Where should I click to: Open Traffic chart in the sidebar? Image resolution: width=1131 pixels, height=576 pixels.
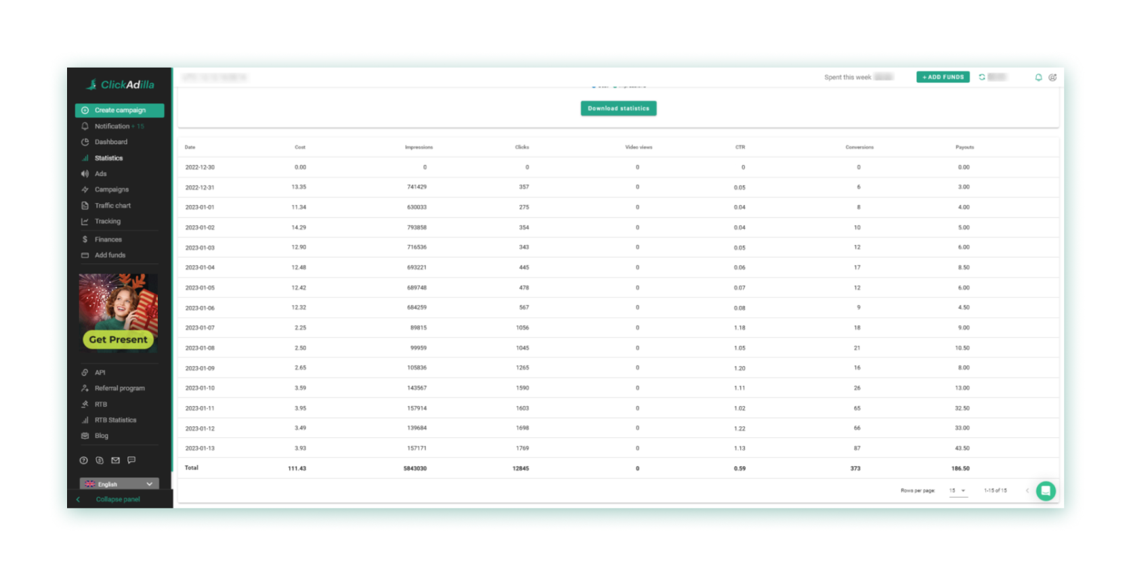pyautogui.click(x=112, y=206)
